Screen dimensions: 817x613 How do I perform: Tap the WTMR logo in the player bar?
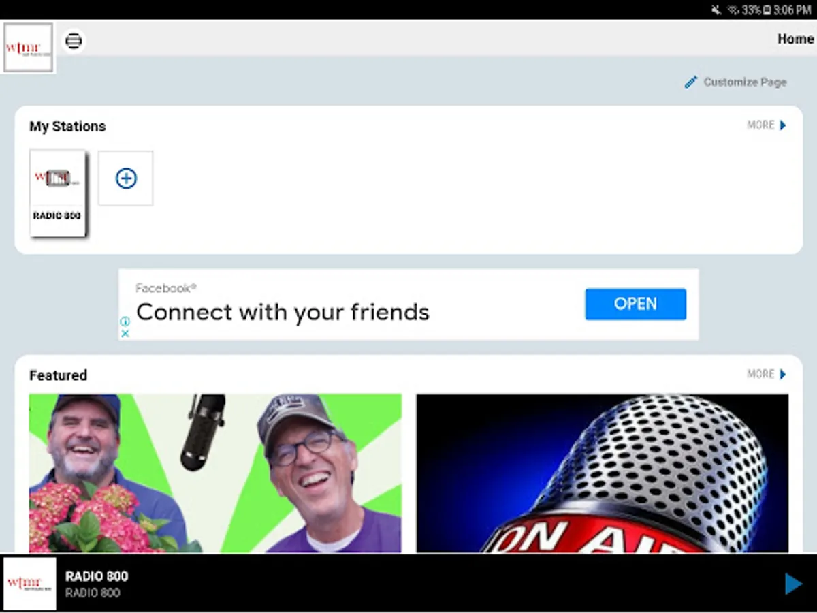(30, 584)
